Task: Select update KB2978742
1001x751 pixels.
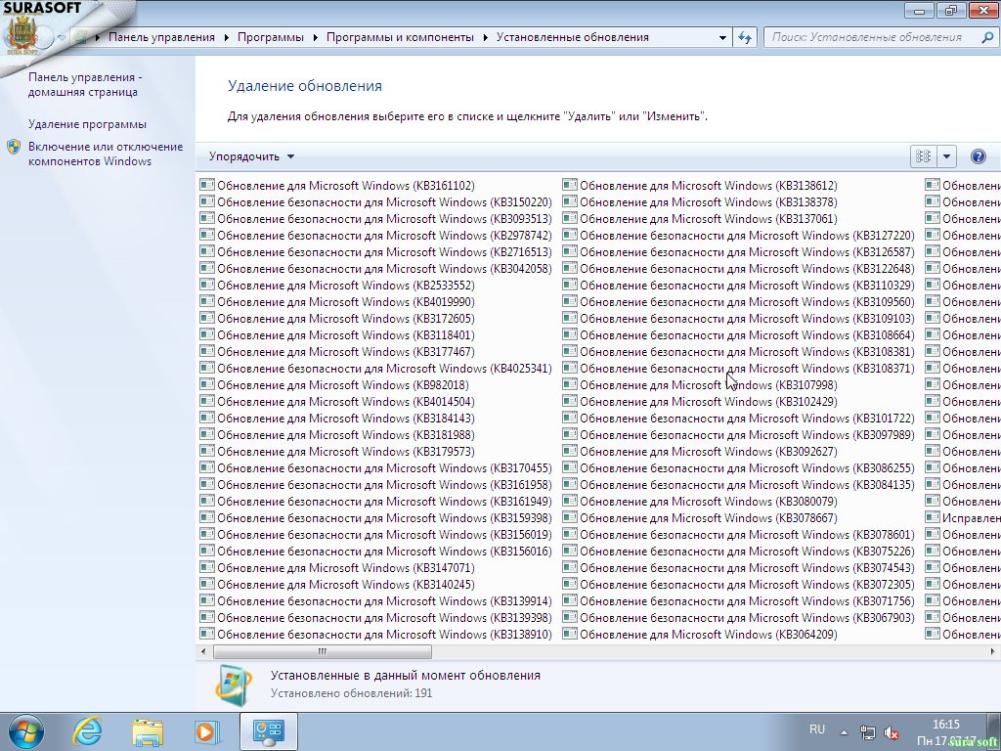Action: click(376, 235)
